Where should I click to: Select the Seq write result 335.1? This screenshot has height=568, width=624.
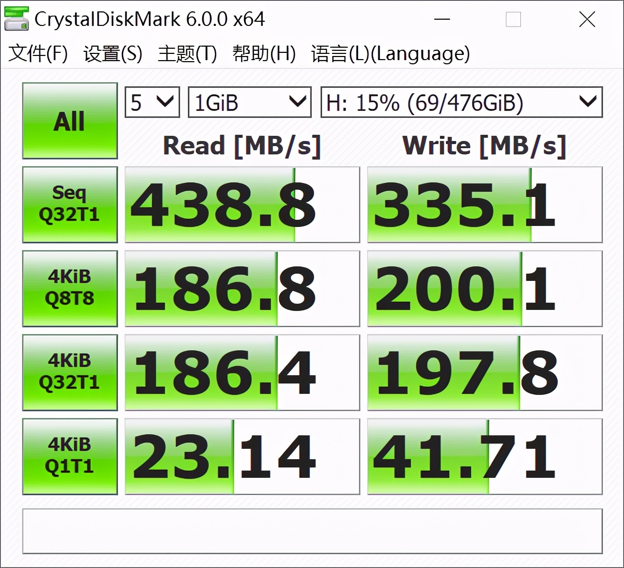(485, 205)
